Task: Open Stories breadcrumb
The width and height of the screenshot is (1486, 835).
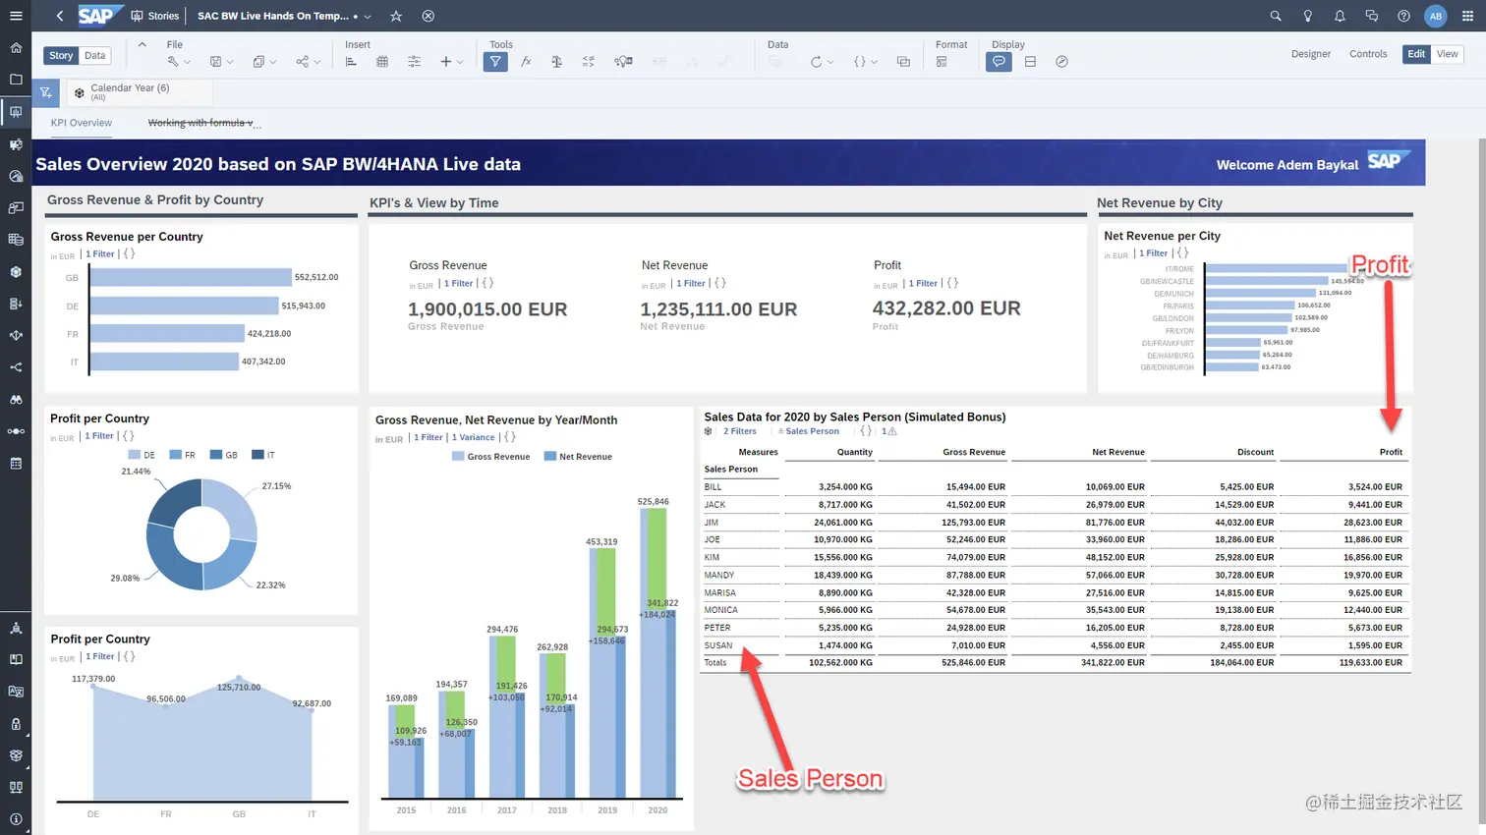Action: [x=155, y=16]
